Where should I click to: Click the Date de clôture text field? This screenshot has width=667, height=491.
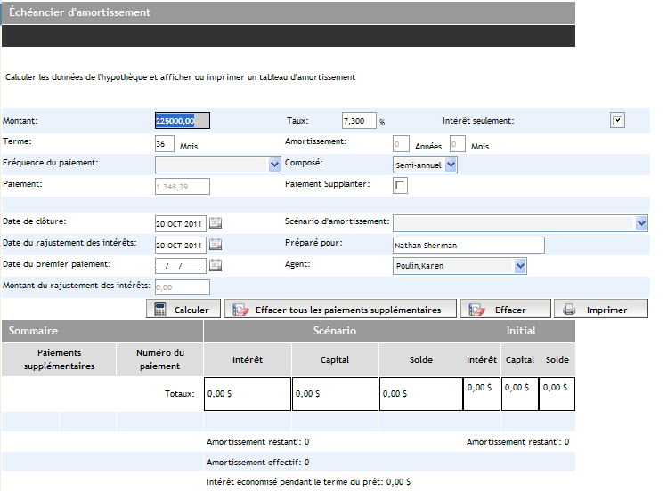coord(181,224)
